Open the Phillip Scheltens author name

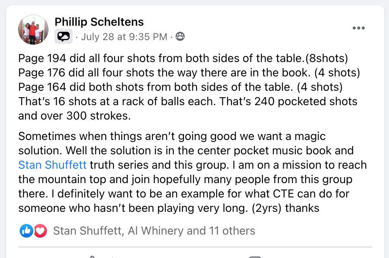[x=99, y=22]
